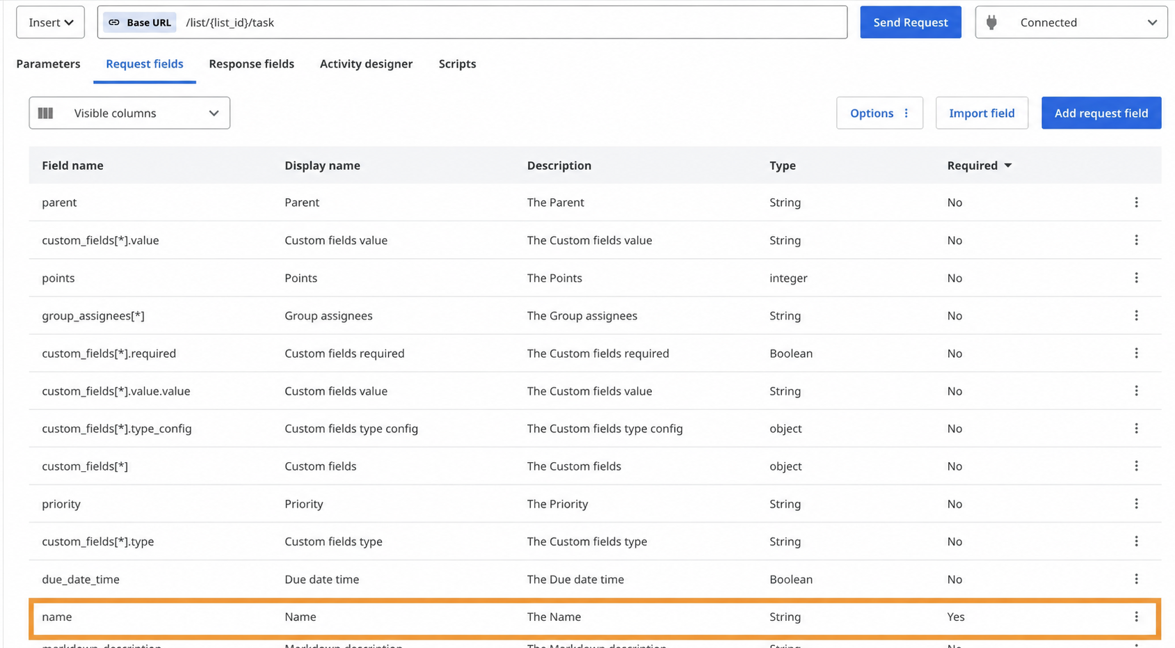Open the more menu for custom_fields[*].value.value row
The width and height of the screenshot is (1175, 648).
pos(1137,390)
